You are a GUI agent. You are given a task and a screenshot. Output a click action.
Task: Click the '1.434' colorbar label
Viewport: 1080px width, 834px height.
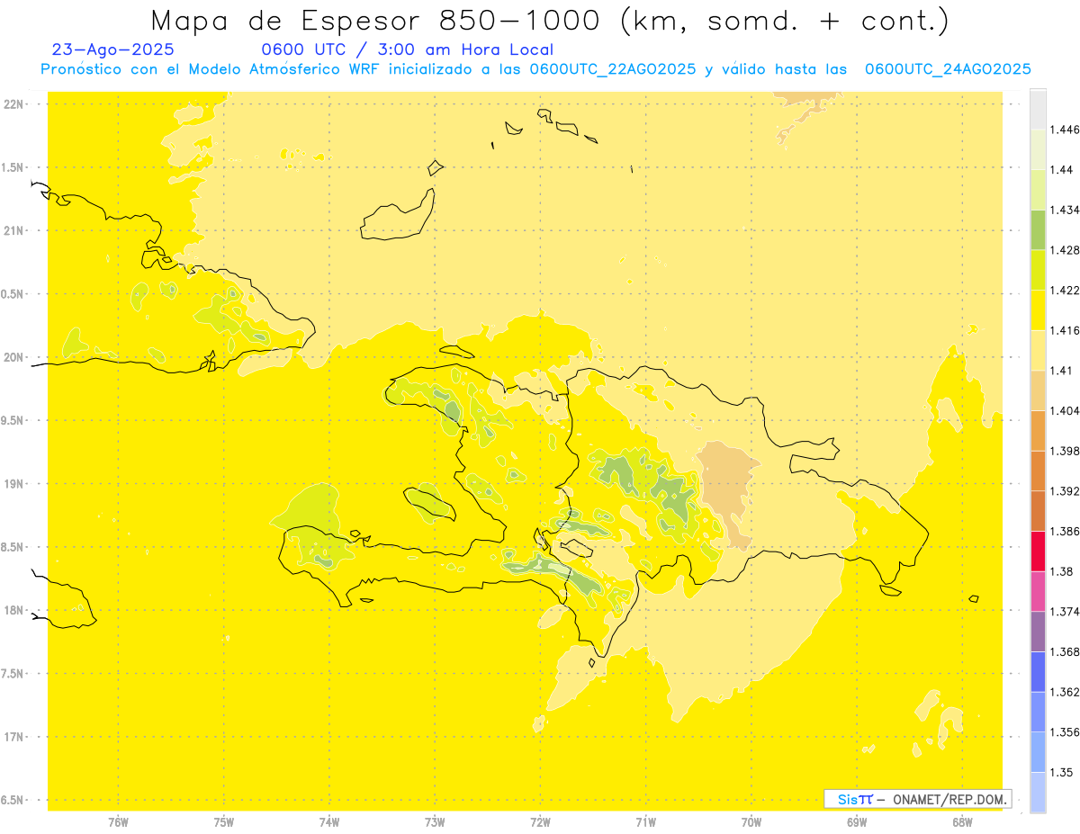coord(1065,210)
